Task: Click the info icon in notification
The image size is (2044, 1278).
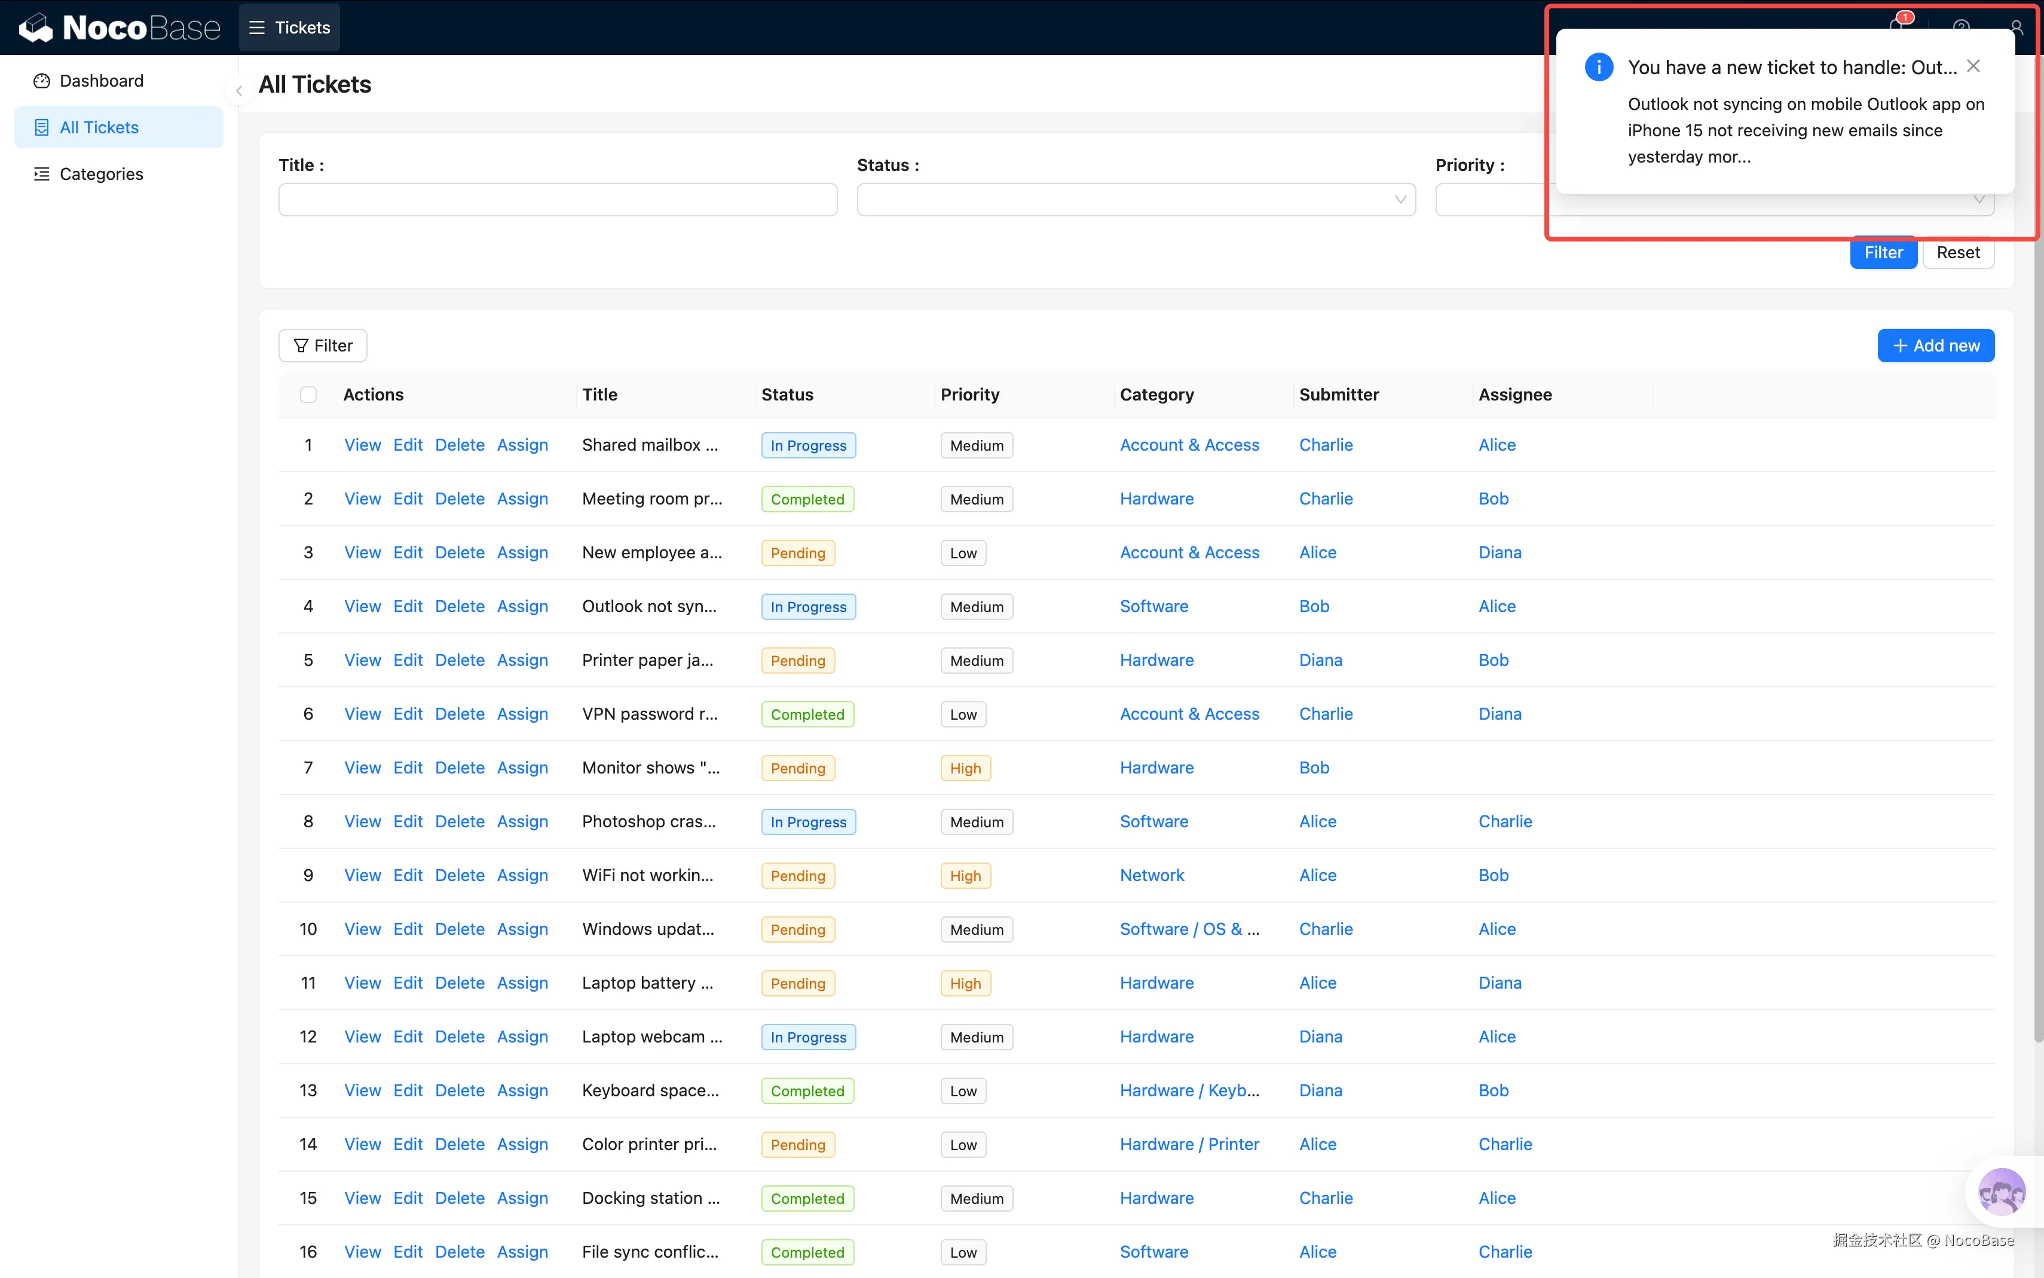Action: [1598, 67]
